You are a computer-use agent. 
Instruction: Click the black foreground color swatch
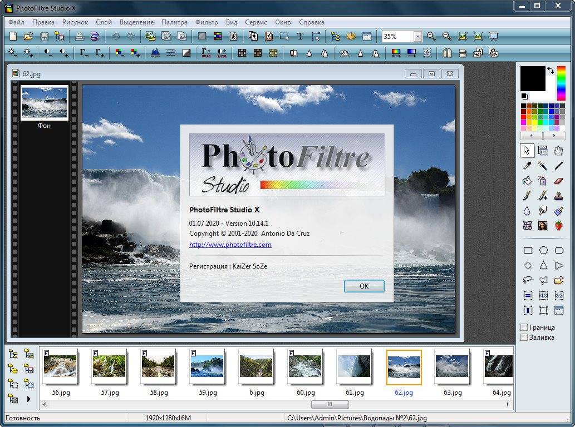point(533,78)
